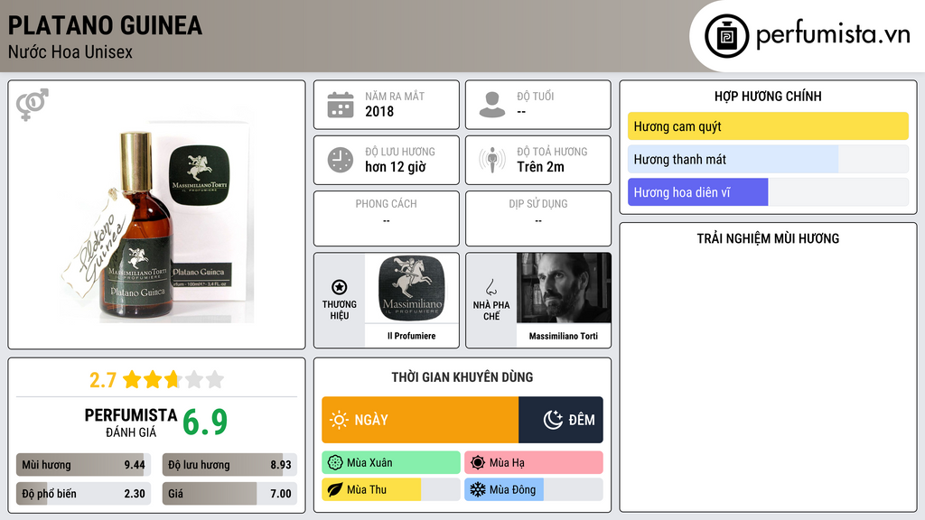Screen dimensions: 925x520
Task: Click the Mùi hương 9.44 score bar
Action: [83, 465]
